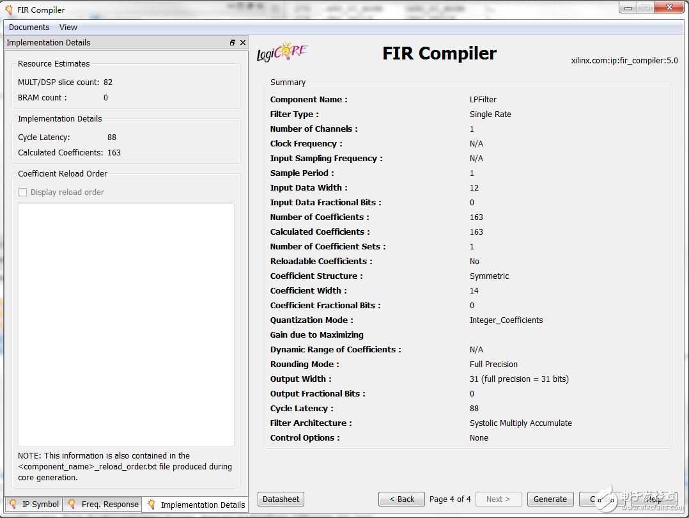
Task: Click the Page 4 of 4 indicator
Action: 450,499
